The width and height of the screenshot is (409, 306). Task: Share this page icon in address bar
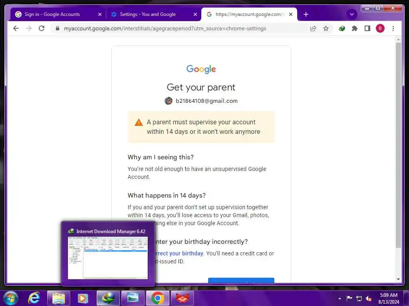click(x=313, y=28)
